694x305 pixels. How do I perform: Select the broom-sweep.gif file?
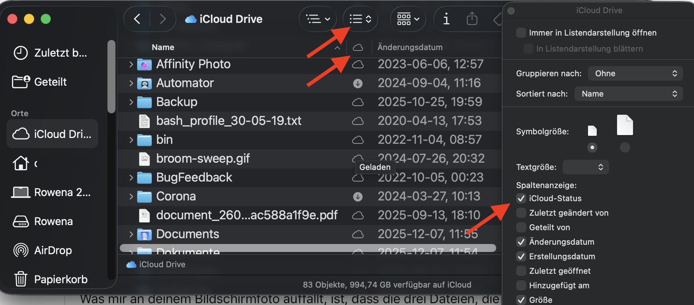point(203,159)
